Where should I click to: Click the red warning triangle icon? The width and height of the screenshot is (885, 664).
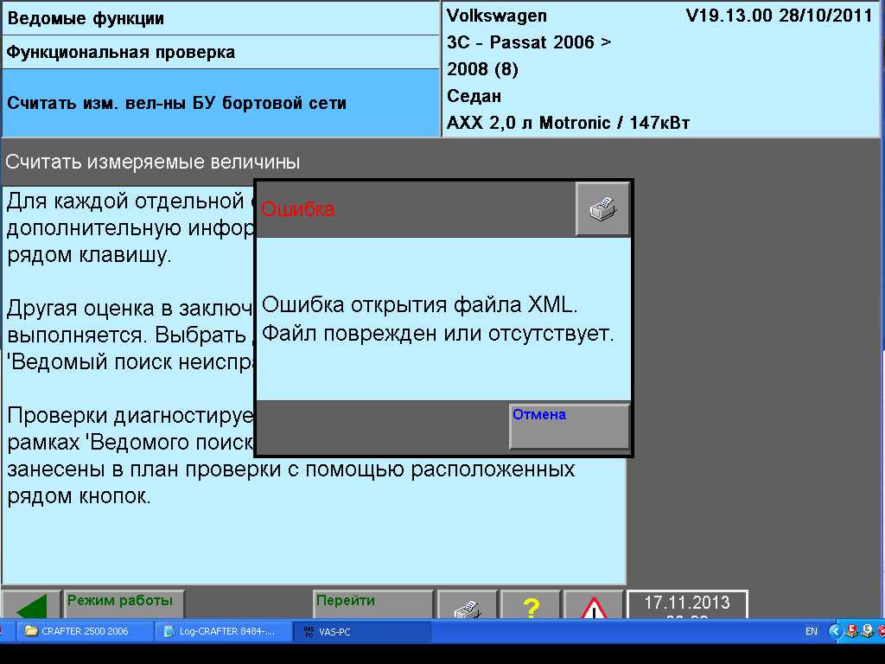point(594,605)
